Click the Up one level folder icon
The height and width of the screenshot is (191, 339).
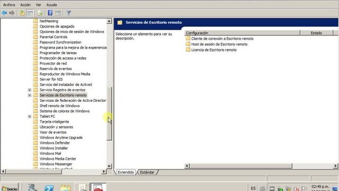point(22,13)
